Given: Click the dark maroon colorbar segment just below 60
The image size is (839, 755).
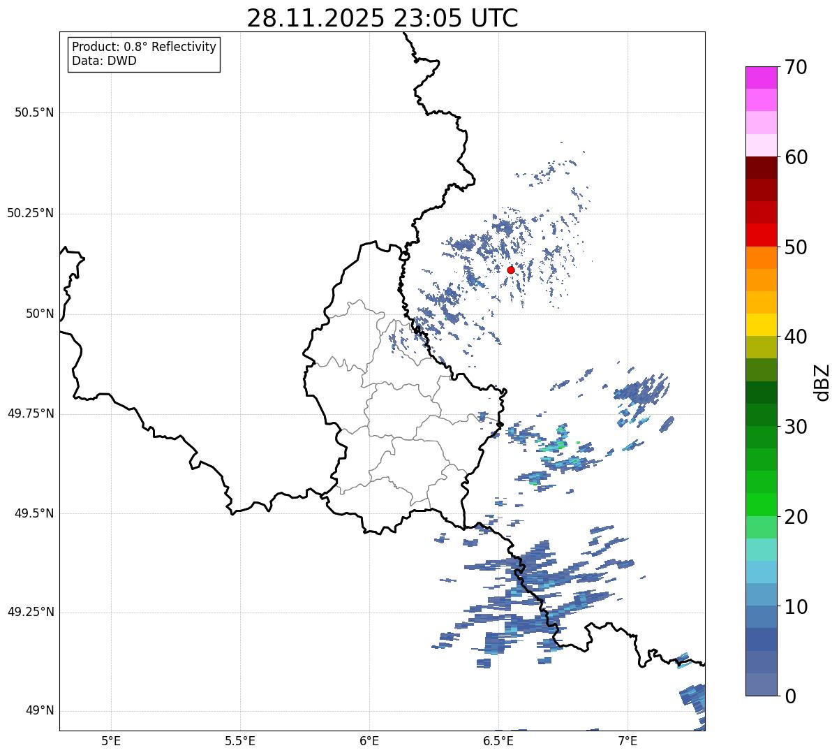Looking at the screenshot, I should point(761,168).
